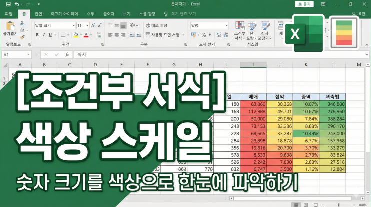Click the Redo arrow icon

28,4
